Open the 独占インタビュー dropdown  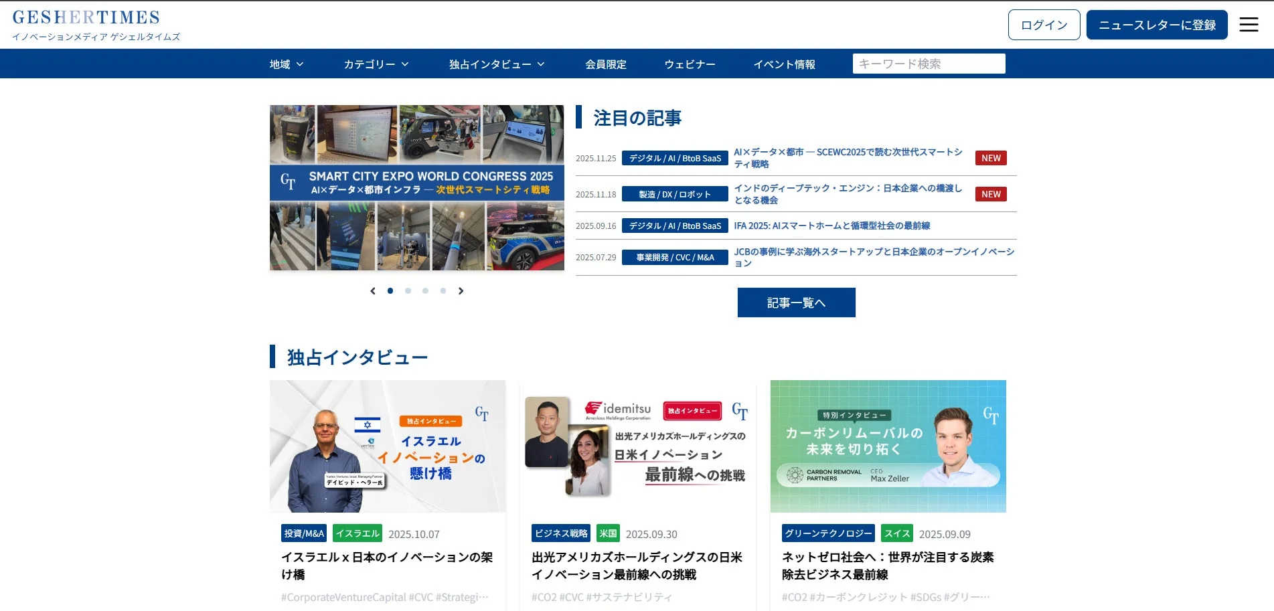tap(495, 64)
